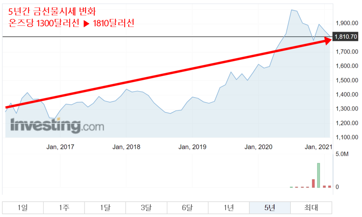
Task: Switch to the 1년 range tab
Action: 229,208
